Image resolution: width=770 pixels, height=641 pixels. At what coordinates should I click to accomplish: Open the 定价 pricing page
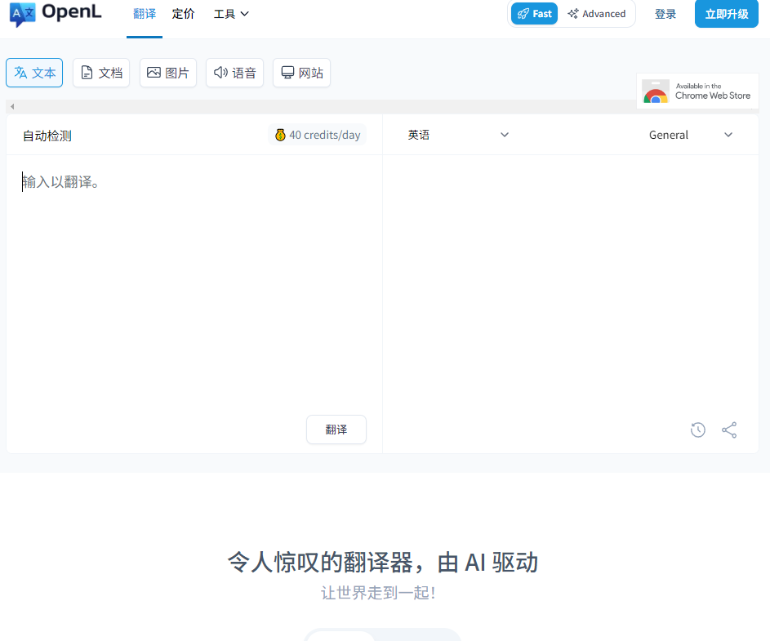[x=183, y=14]
